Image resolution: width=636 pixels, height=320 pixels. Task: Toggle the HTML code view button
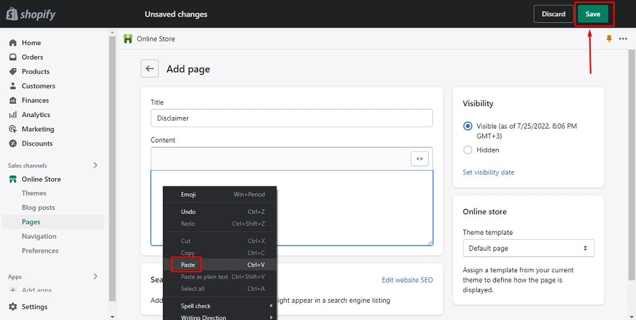point(419,158)
